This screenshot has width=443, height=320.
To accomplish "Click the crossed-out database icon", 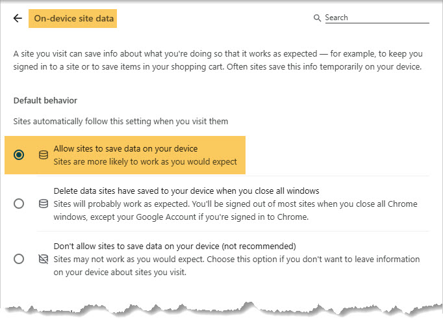I will (44, 259).
